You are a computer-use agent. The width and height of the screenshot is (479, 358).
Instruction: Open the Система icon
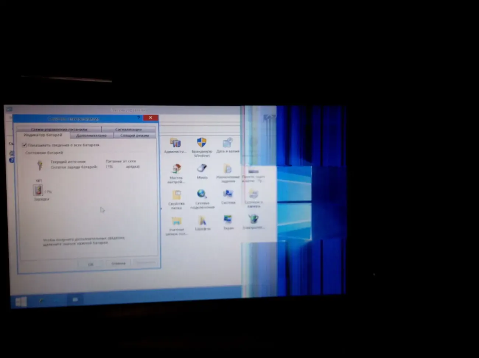(x=228, y=194)
